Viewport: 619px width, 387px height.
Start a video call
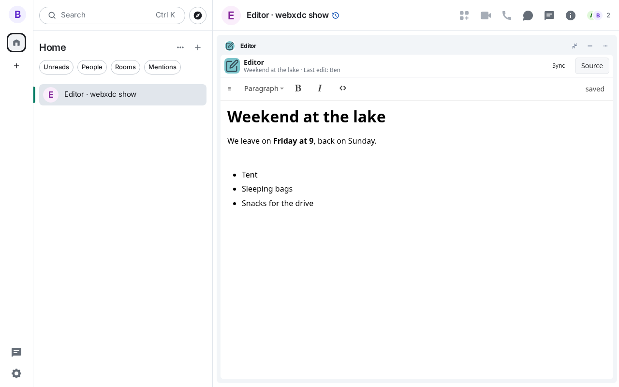(486, 15)
